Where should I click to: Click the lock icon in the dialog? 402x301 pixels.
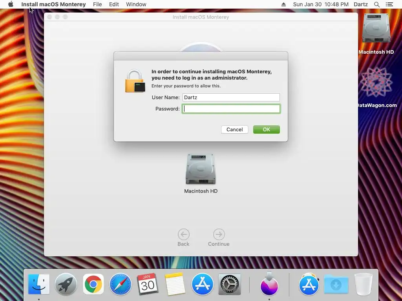click(x=135, y=81)
